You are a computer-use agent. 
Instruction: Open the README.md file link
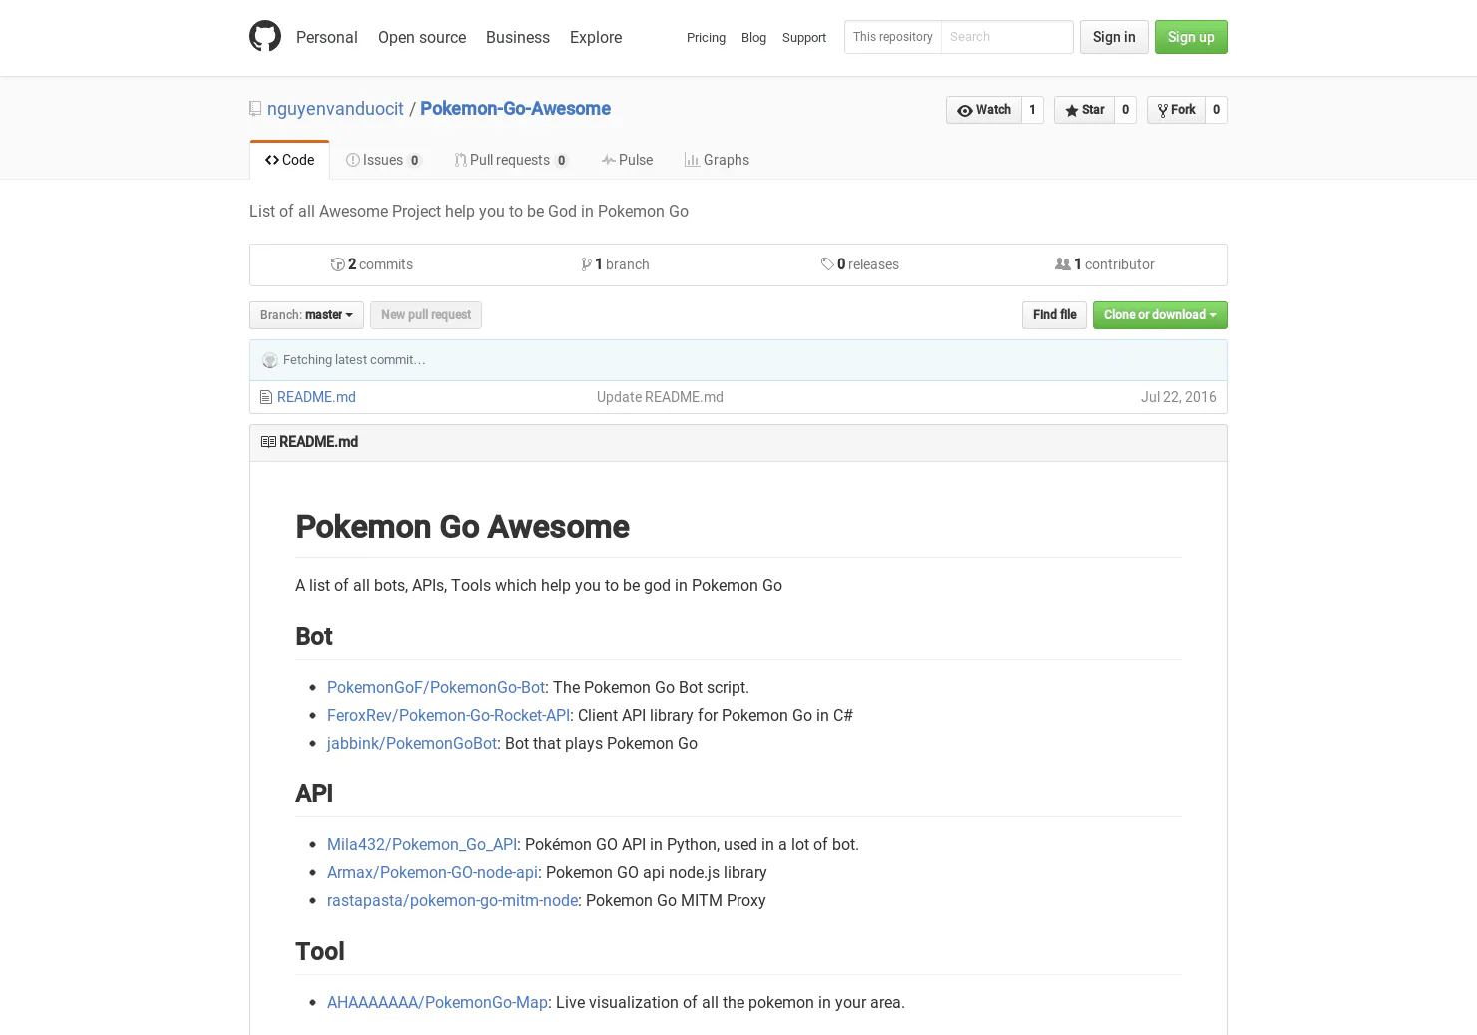(316, 397)
